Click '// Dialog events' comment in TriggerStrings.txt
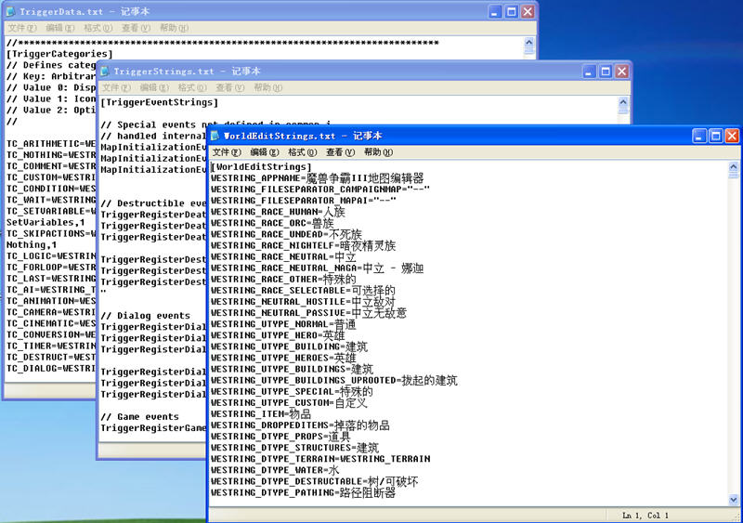 point(145,316)
